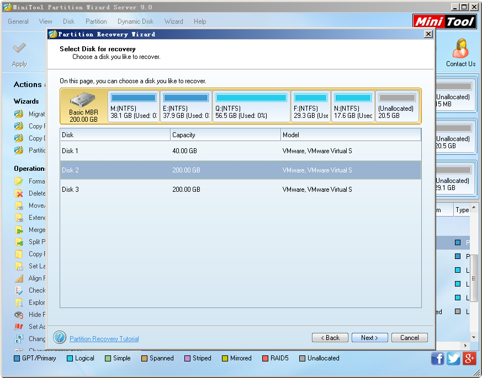
Task: Click the Set Active flag icon
Action: [19, 327]
